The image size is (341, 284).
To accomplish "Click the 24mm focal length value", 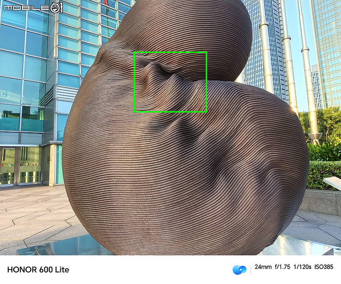I will 263,267.
